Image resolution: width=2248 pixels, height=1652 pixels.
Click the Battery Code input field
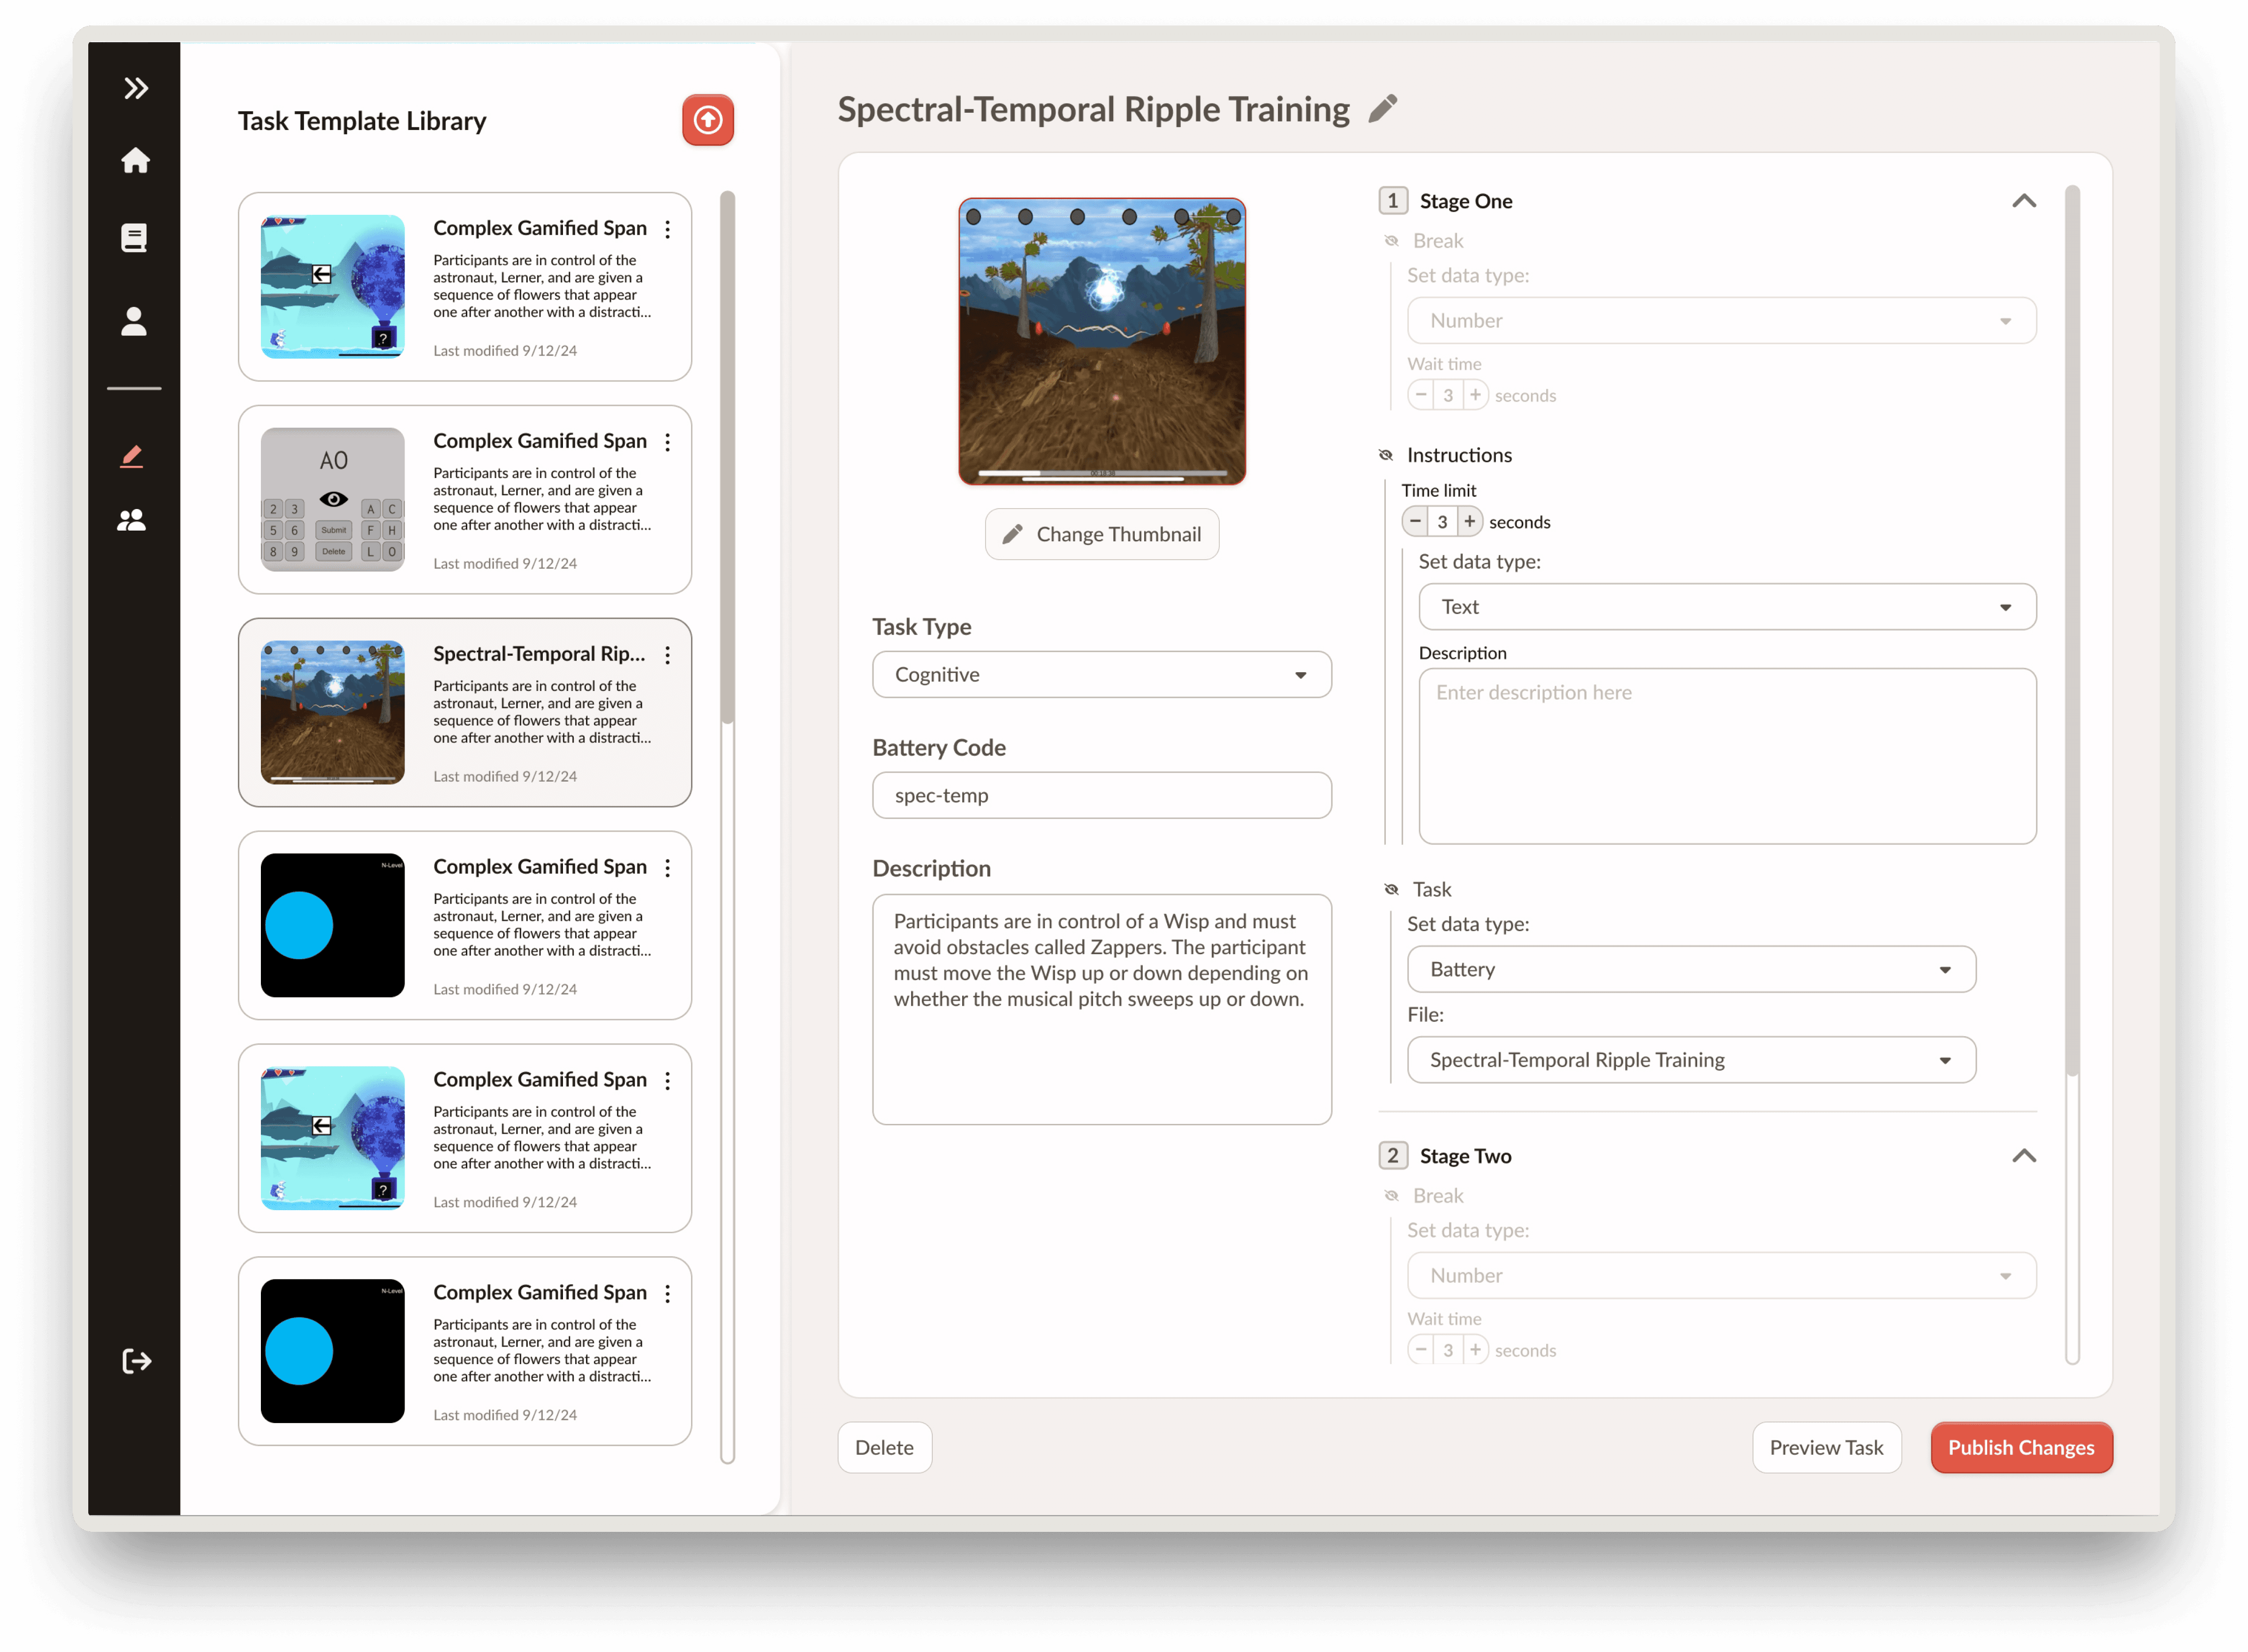[x=1101, y=796]
